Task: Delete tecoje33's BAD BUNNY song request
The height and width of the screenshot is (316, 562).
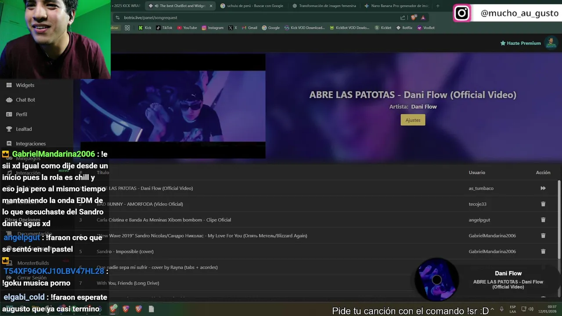Action: click(x=543, y=204)
